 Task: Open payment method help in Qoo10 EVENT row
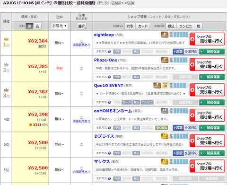[109, 102]
